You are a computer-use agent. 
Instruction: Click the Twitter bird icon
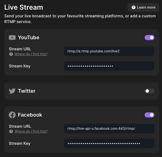12,91
